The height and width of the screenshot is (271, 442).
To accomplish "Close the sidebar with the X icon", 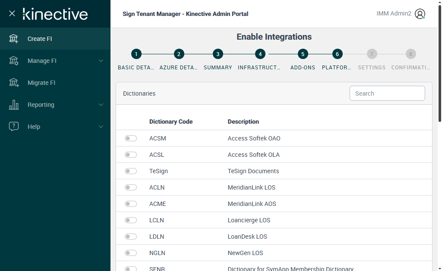I will click(x=12, y=13).
